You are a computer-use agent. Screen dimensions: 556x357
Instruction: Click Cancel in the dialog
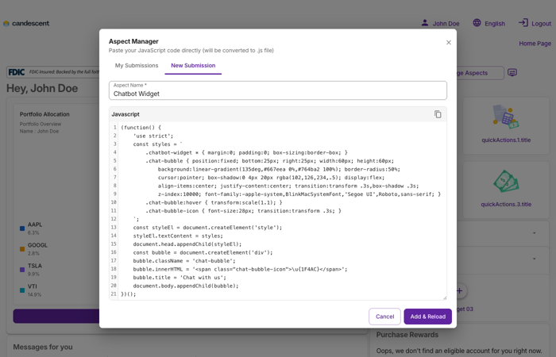(x=384, y=317)
